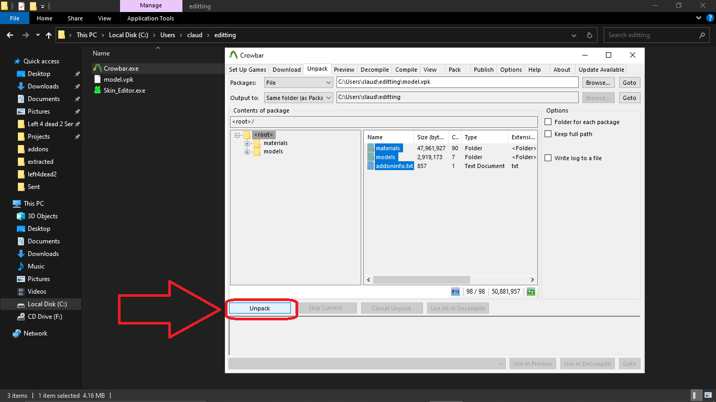Open the Packages type dropdown

(299, 83)
